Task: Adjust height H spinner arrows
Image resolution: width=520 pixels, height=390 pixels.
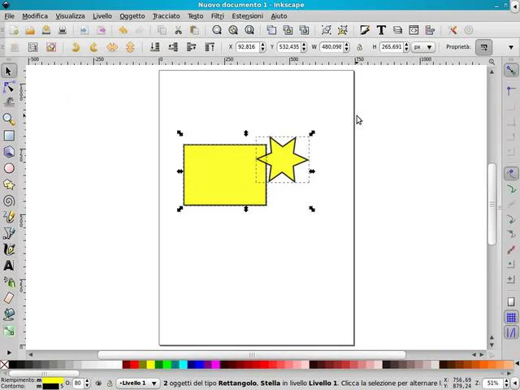Action: point(406,47)
